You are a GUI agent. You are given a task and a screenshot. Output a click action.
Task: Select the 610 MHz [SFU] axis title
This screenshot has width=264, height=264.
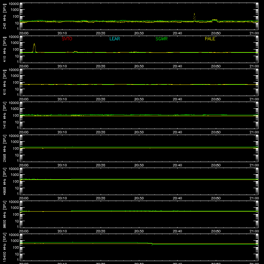[x=5, y=82]
